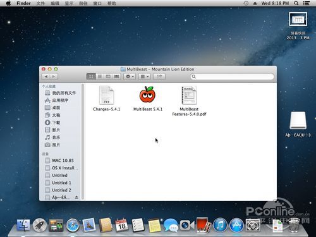This screenshot has width=316, height=237.
Task: Open Launchpad rocket icon in Dock
Action: point(39,225)
